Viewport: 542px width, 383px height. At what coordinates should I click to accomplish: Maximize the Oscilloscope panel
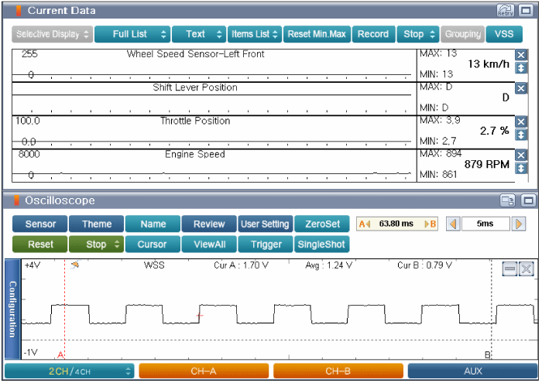pos(529,200)
